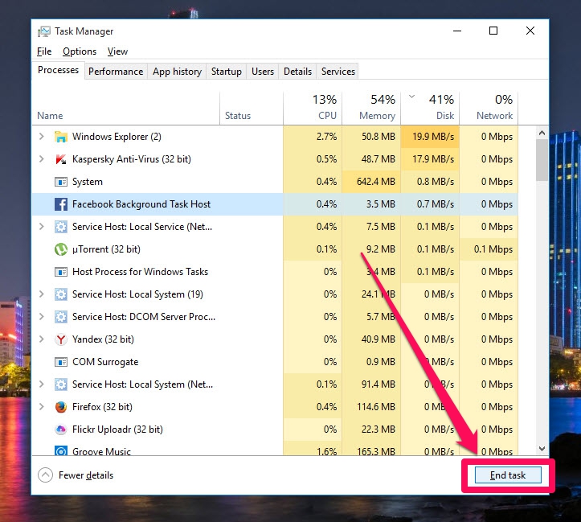Viewport: 581px width, 522px height.
Task: Click the COM Surrogate icon
Action: click(x=61, y=362)
